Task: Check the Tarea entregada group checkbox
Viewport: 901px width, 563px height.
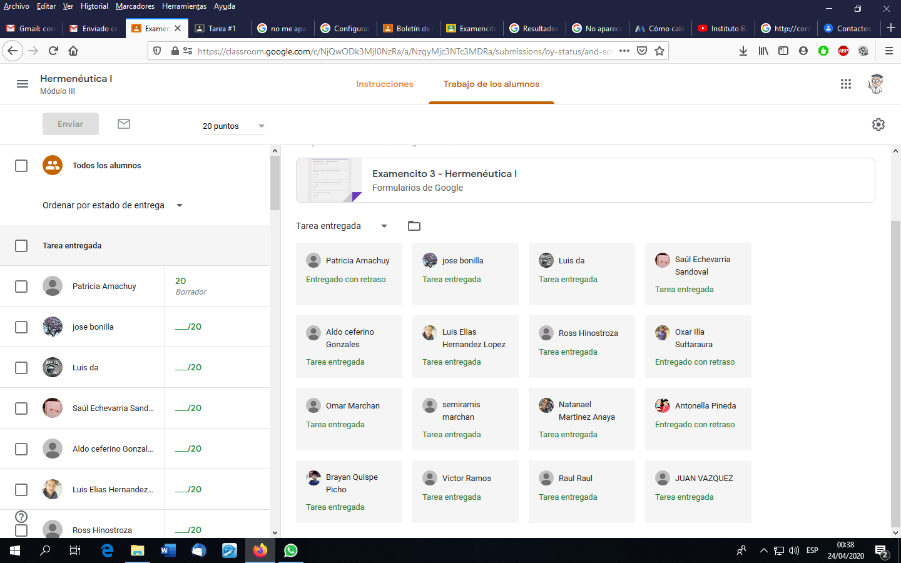Action: (x=21, y=245)
